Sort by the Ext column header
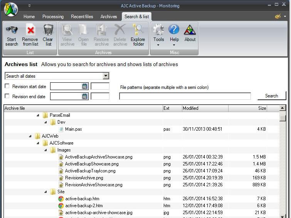Viewport: 291px width, 218px height. coord(172,108)
